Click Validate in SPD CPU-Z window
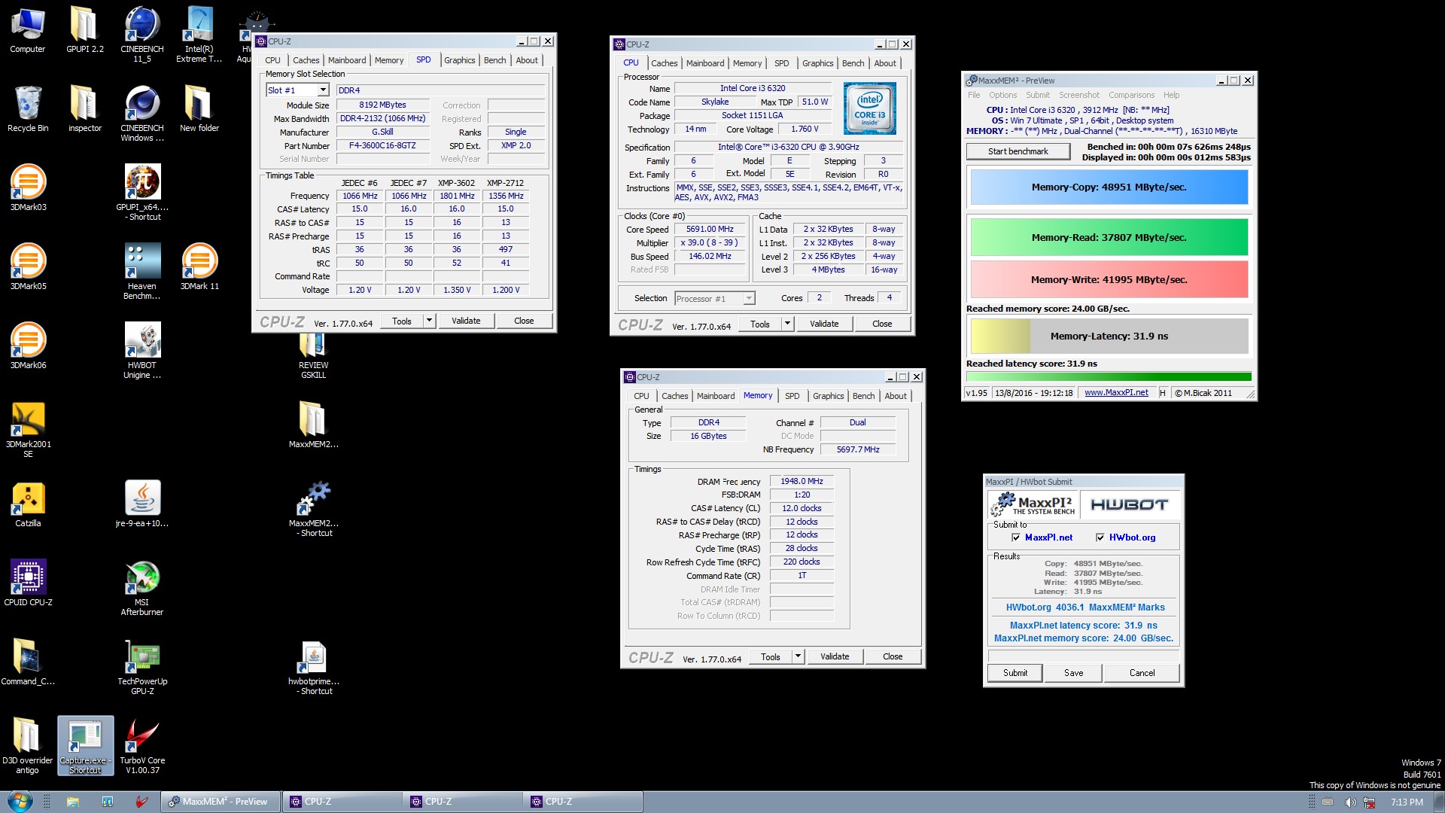1445x813 pixels. point(466,321)
